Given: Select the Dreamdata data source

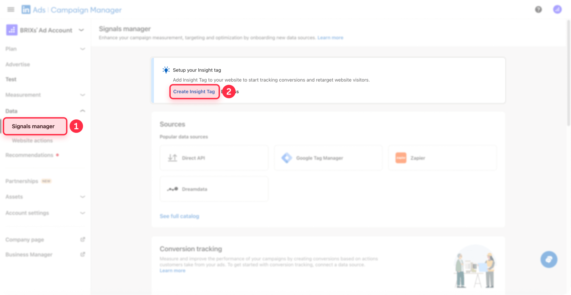Looking at the screenshot, I should tap(214, 189).
